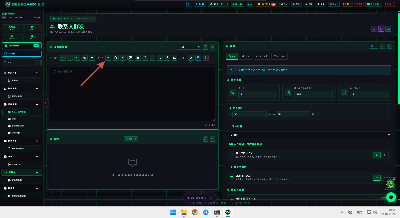Switch to the AI settings tab
The height and width of the screenshot is (218, 400).
point(279,56)
